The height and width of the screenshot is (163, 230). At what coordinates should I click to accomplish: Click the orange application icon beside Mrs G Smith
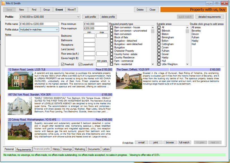[3, 3]
